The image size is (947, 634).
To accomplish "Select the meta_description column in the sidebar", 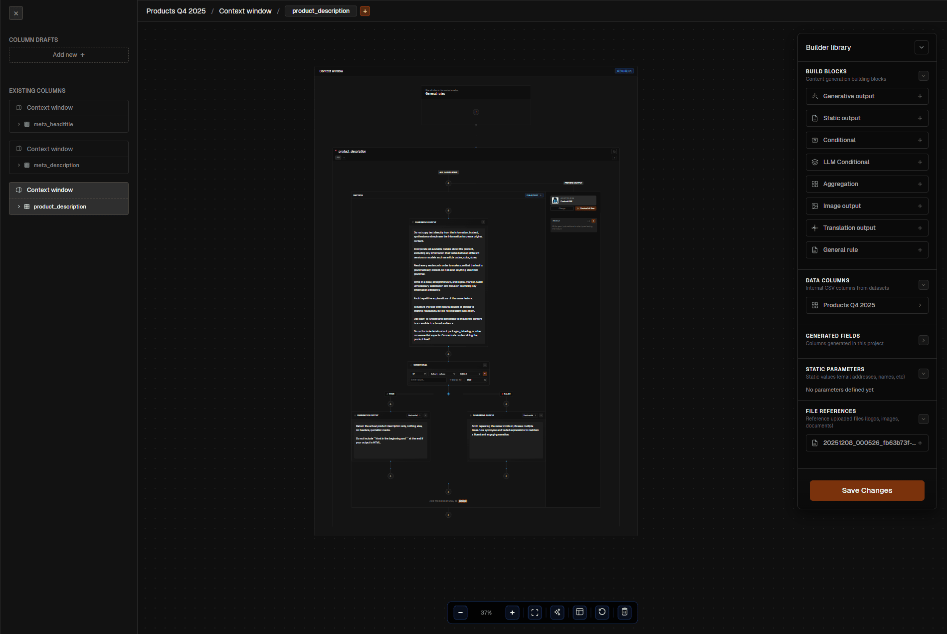I will pos(56,165).
